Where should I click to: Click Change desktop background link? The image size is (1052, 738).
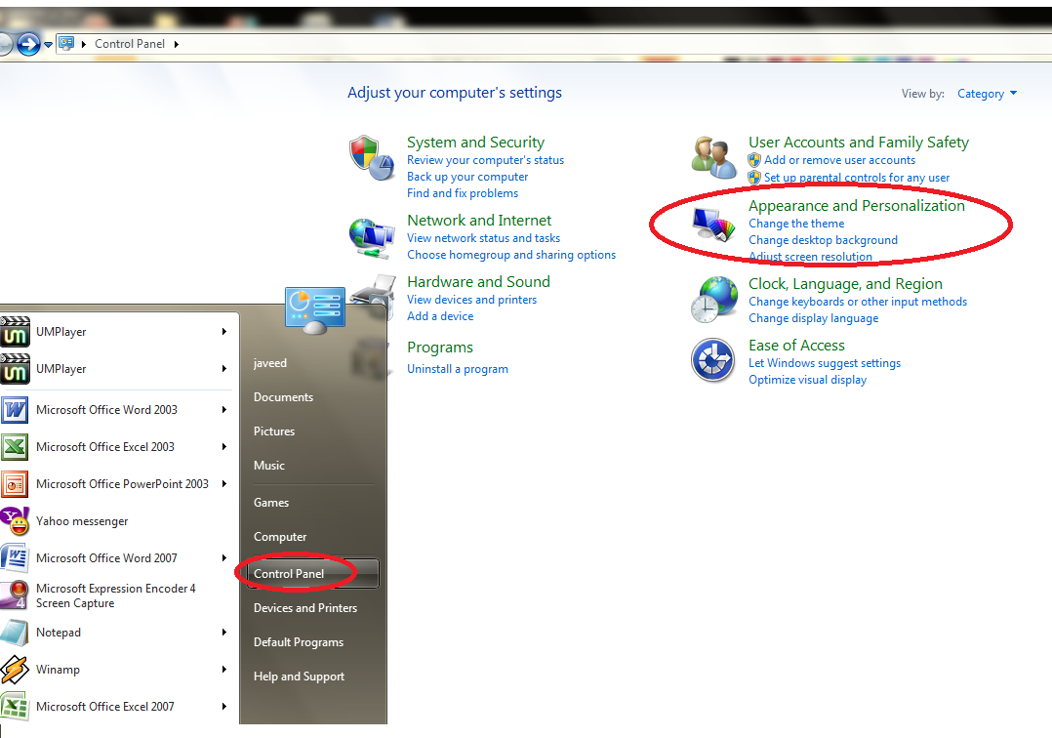tap(823, 240)
